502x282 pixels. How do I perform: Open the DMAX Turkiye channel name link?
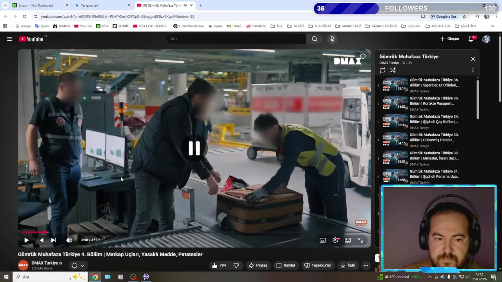[x=45, y=263]
